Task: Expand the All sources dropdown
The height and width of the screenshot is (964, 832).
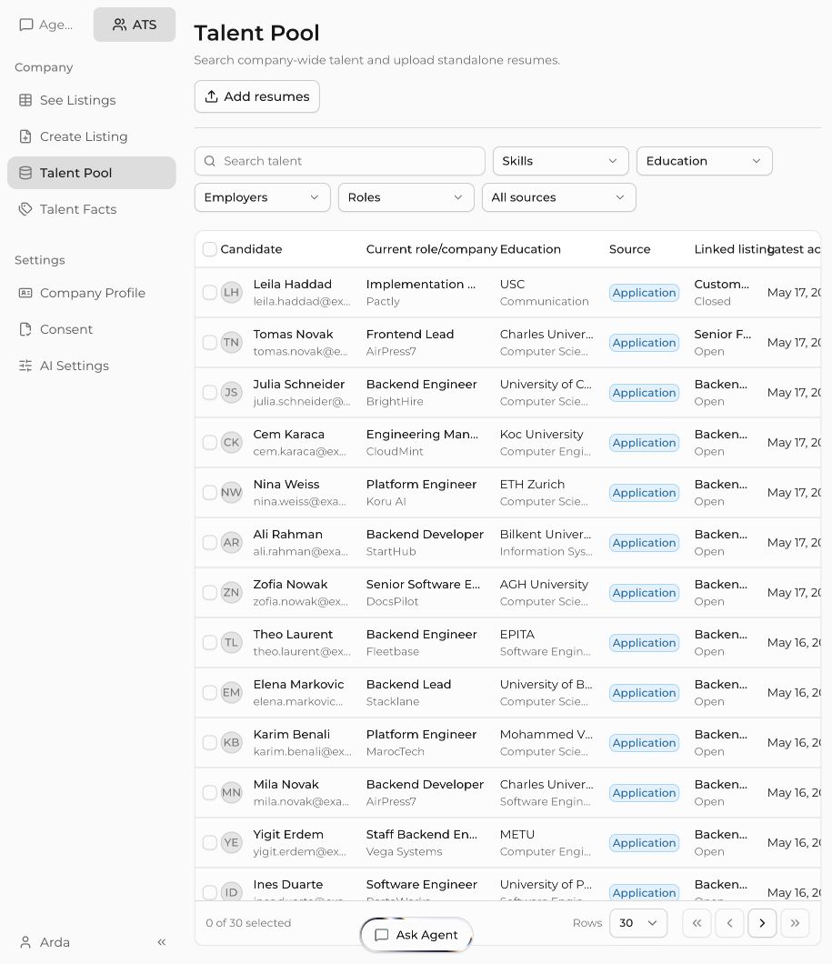Action: point(558,197)
